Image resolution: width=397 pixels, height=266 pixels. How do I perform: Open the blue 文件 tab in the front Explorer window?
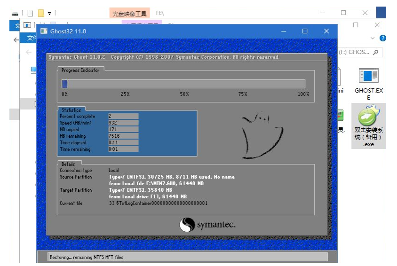30,38
